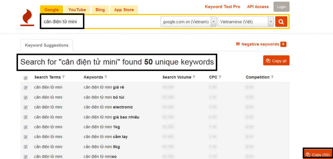Sort by the Keywords column header

point(94,77)
